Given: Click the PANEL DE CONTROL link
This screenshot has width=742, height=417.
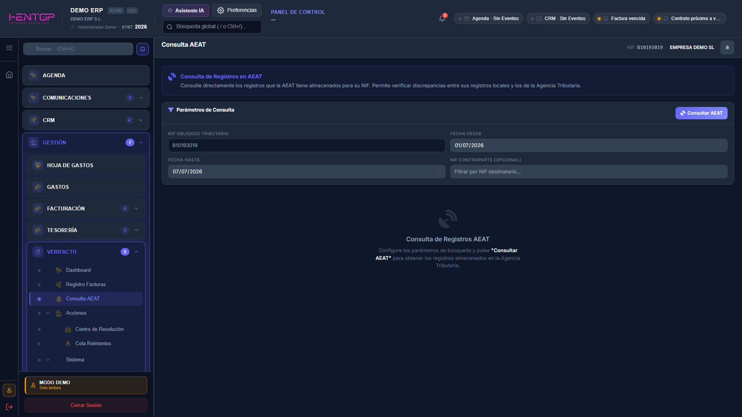Looking at the screenshot, I should [x=298, y=12].
